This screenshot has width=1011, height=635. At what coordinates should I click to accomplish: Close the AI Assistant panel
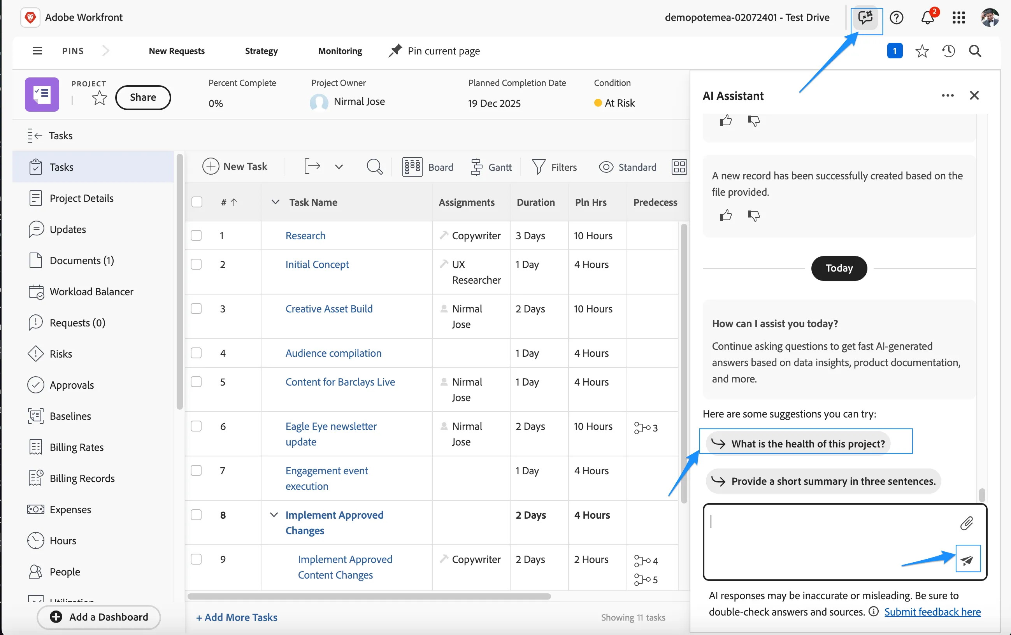click(x=974, y=96)
